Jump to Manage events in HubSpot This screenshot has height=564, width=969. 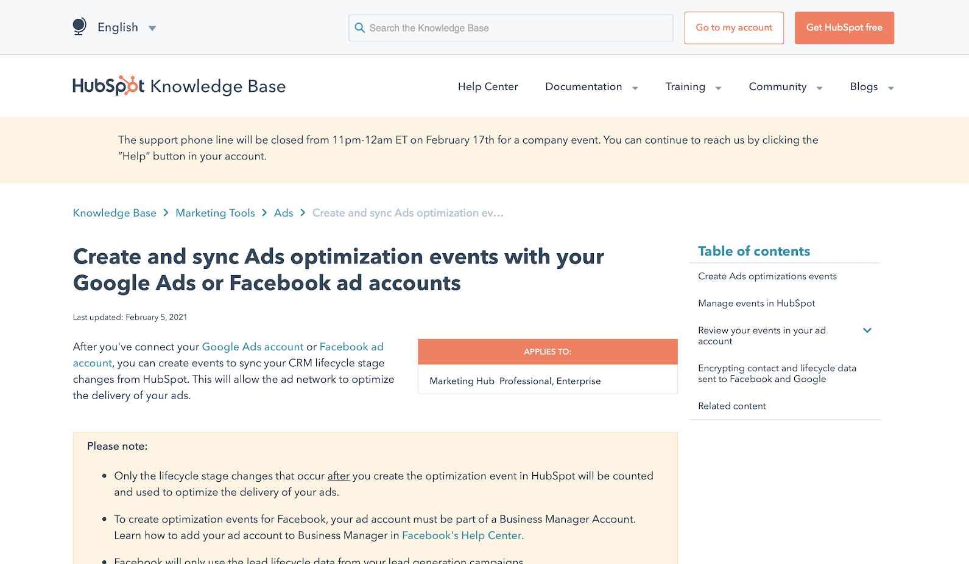pyautogui.click(x=756, y=303)
